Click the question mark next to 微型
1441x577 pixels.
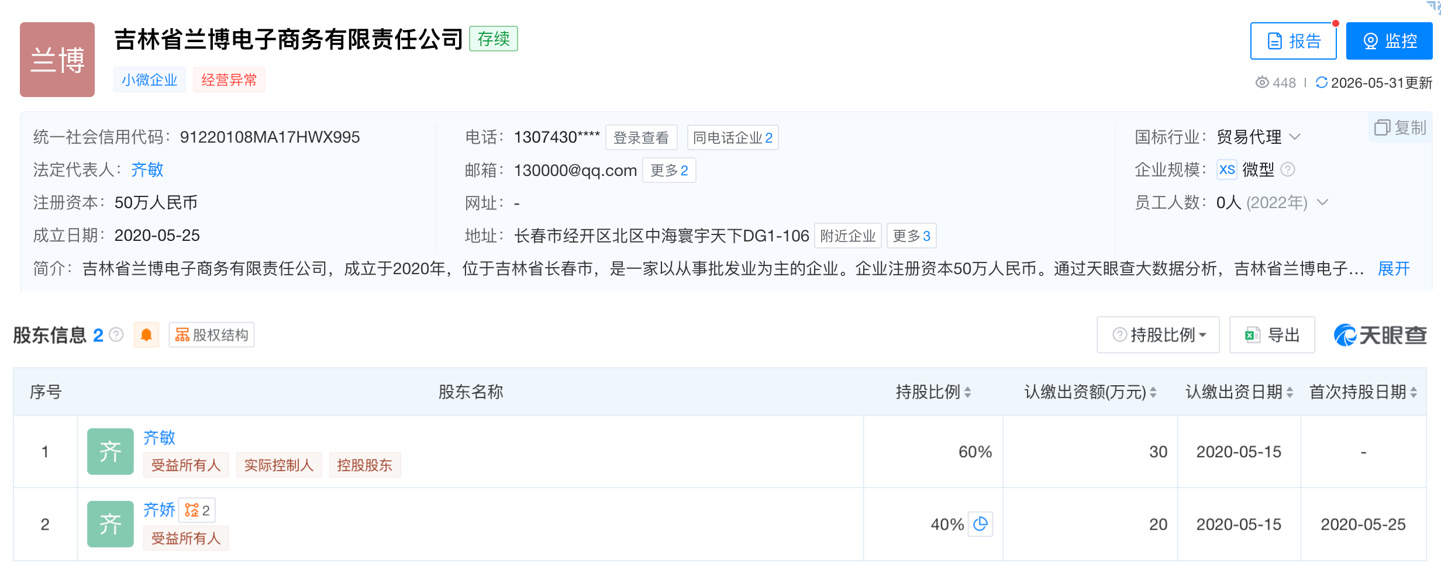(x=1288, y=170)
